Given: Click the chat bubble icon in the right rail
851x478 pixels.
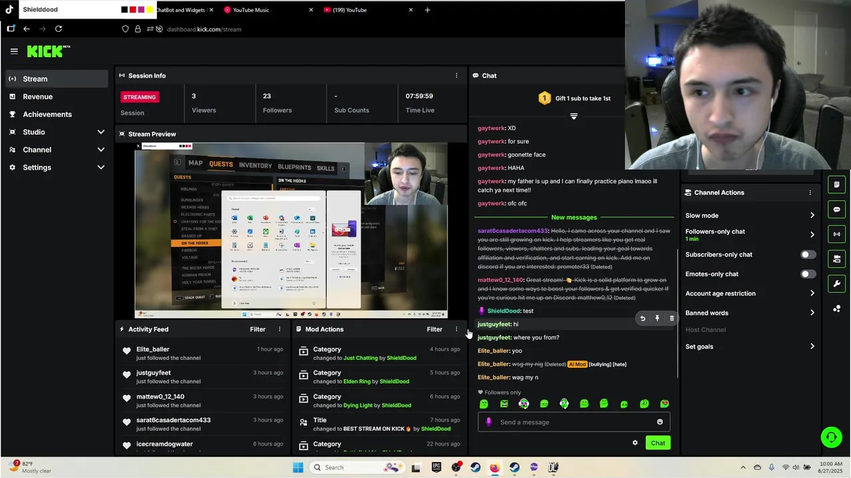Looking at the screenshot, I should pyautogui.click(x=836, y=209).
